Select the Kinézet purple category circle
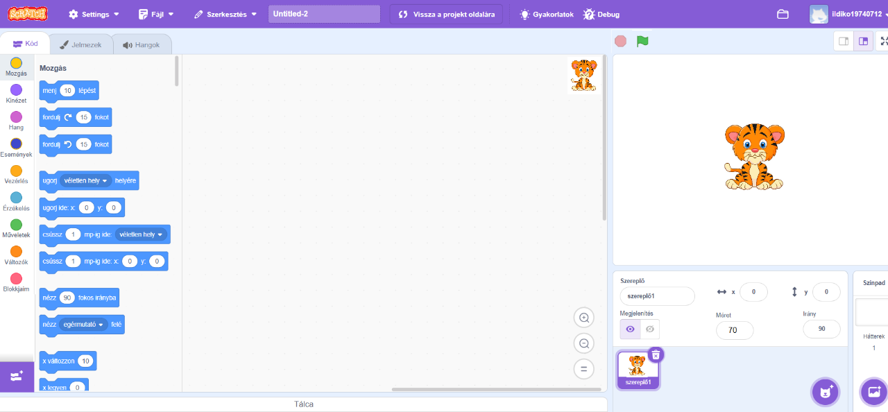The image size is (888, 412). coord(16,90)
